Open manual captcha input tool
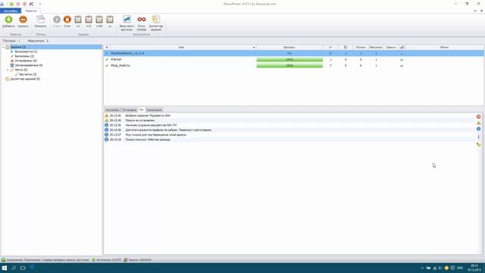The image size is (485, 273). pos(127,23)
